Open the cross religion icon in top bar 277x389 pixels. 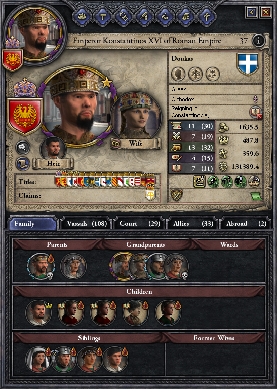click(x=207, y=16)
